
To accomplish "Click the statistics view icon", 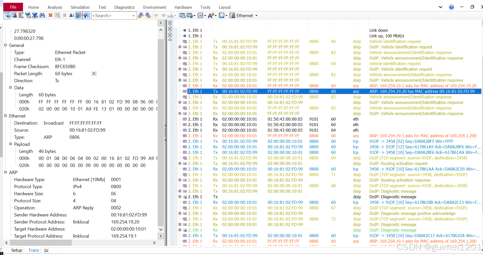I will click(14, 15).
